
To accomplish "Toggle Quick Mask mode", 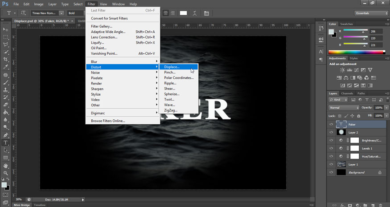I will click(x=5, y=195).
